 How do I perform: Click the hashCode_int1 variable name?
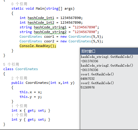click(41, 18)
